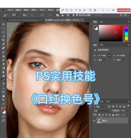Toggle layer filtering switch in Layers panel
131x138 pixels.
(128, 106)
